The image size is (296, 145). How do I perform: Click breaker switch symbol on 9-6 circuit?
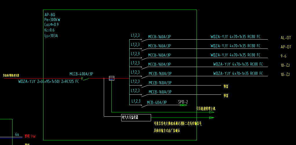144,59
